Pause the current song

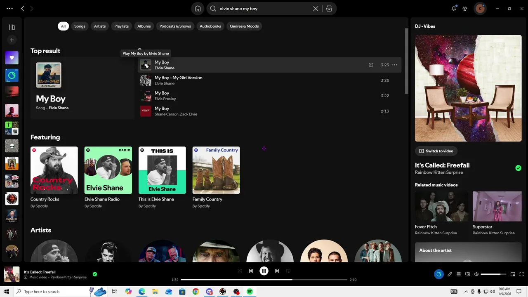coord(264,271)
